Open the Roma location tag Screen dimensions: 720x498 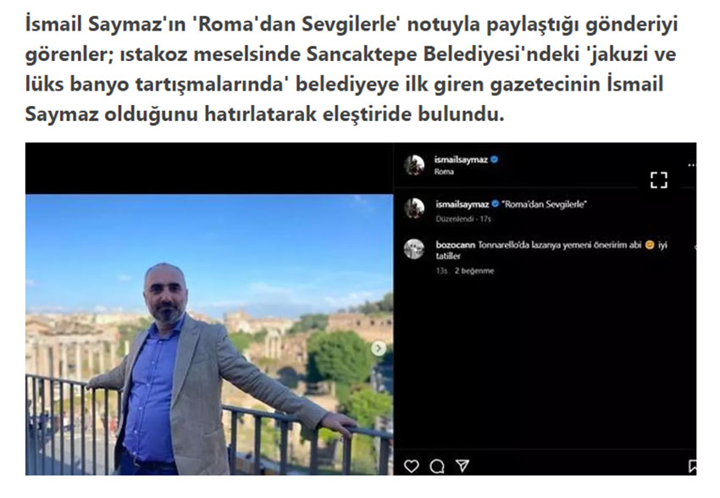point(444,172)
